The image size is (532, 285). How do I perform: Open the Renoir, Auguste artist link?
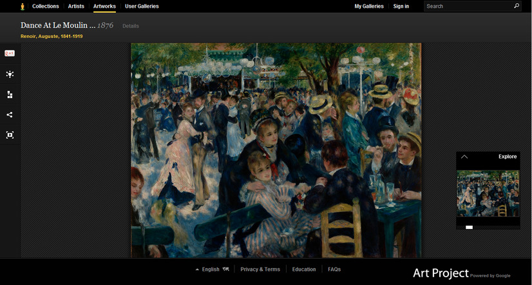coord(52,36)
